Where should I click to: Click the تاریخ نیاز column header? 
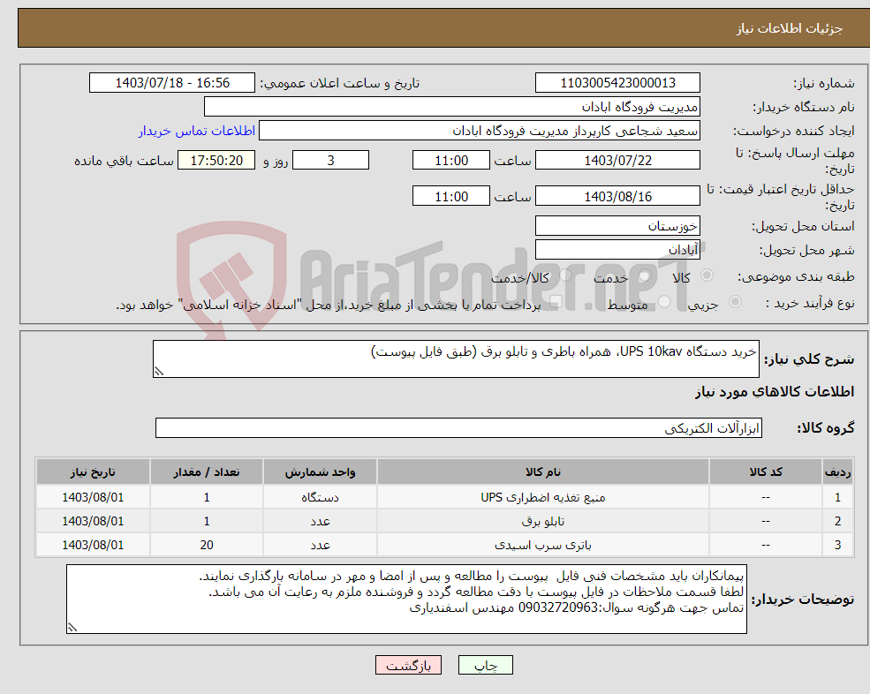pyautogui.click(x=93, y=471)
